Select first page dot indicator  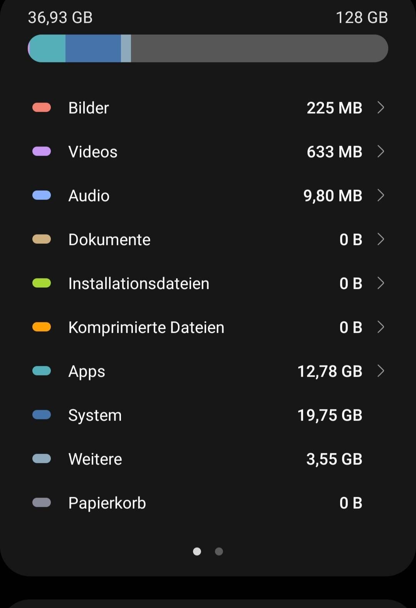click(197, 551)
